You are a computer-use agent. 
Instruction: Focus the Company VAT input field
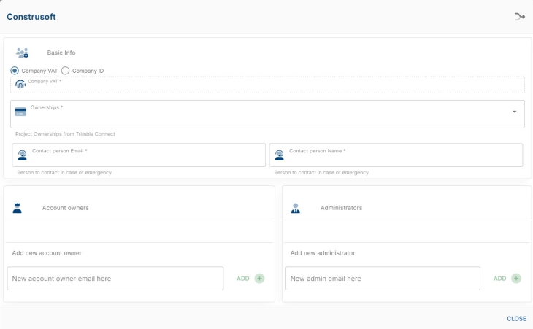click(270, 86)
